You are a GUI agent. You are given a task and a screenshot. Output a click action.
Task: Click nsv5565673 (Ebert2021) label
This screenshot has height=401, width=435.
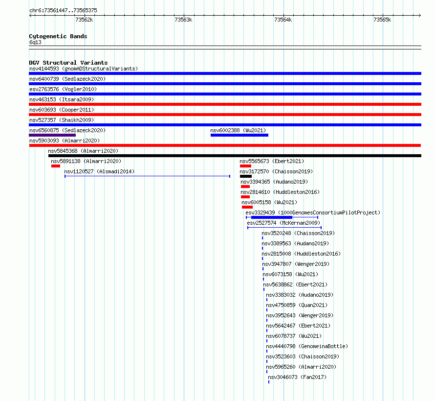click(272, 161)
